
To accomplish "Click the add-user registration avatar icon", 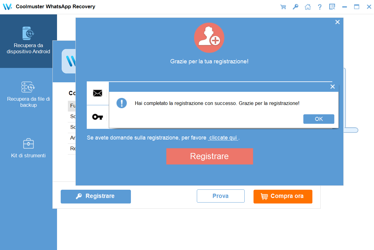I will (209, 38).
